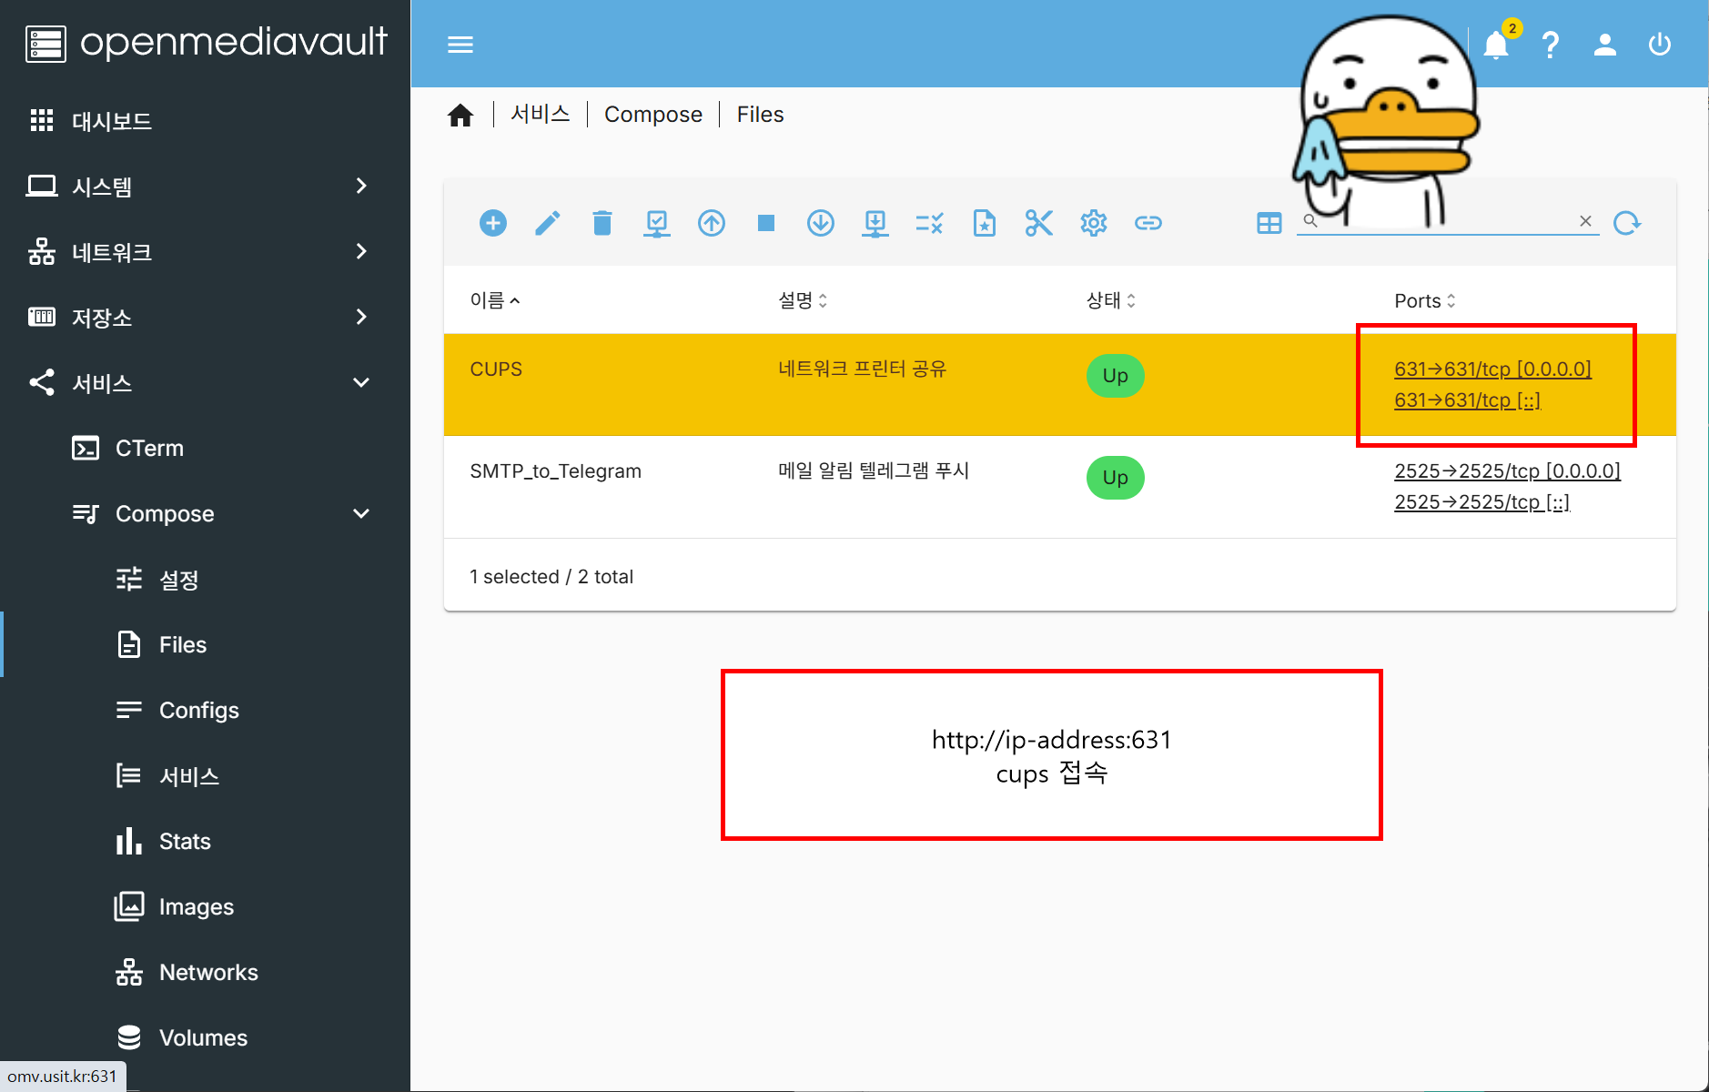Open the help question mark
Viewport: 1709px width, 1092px height.
pos(1551,45)
